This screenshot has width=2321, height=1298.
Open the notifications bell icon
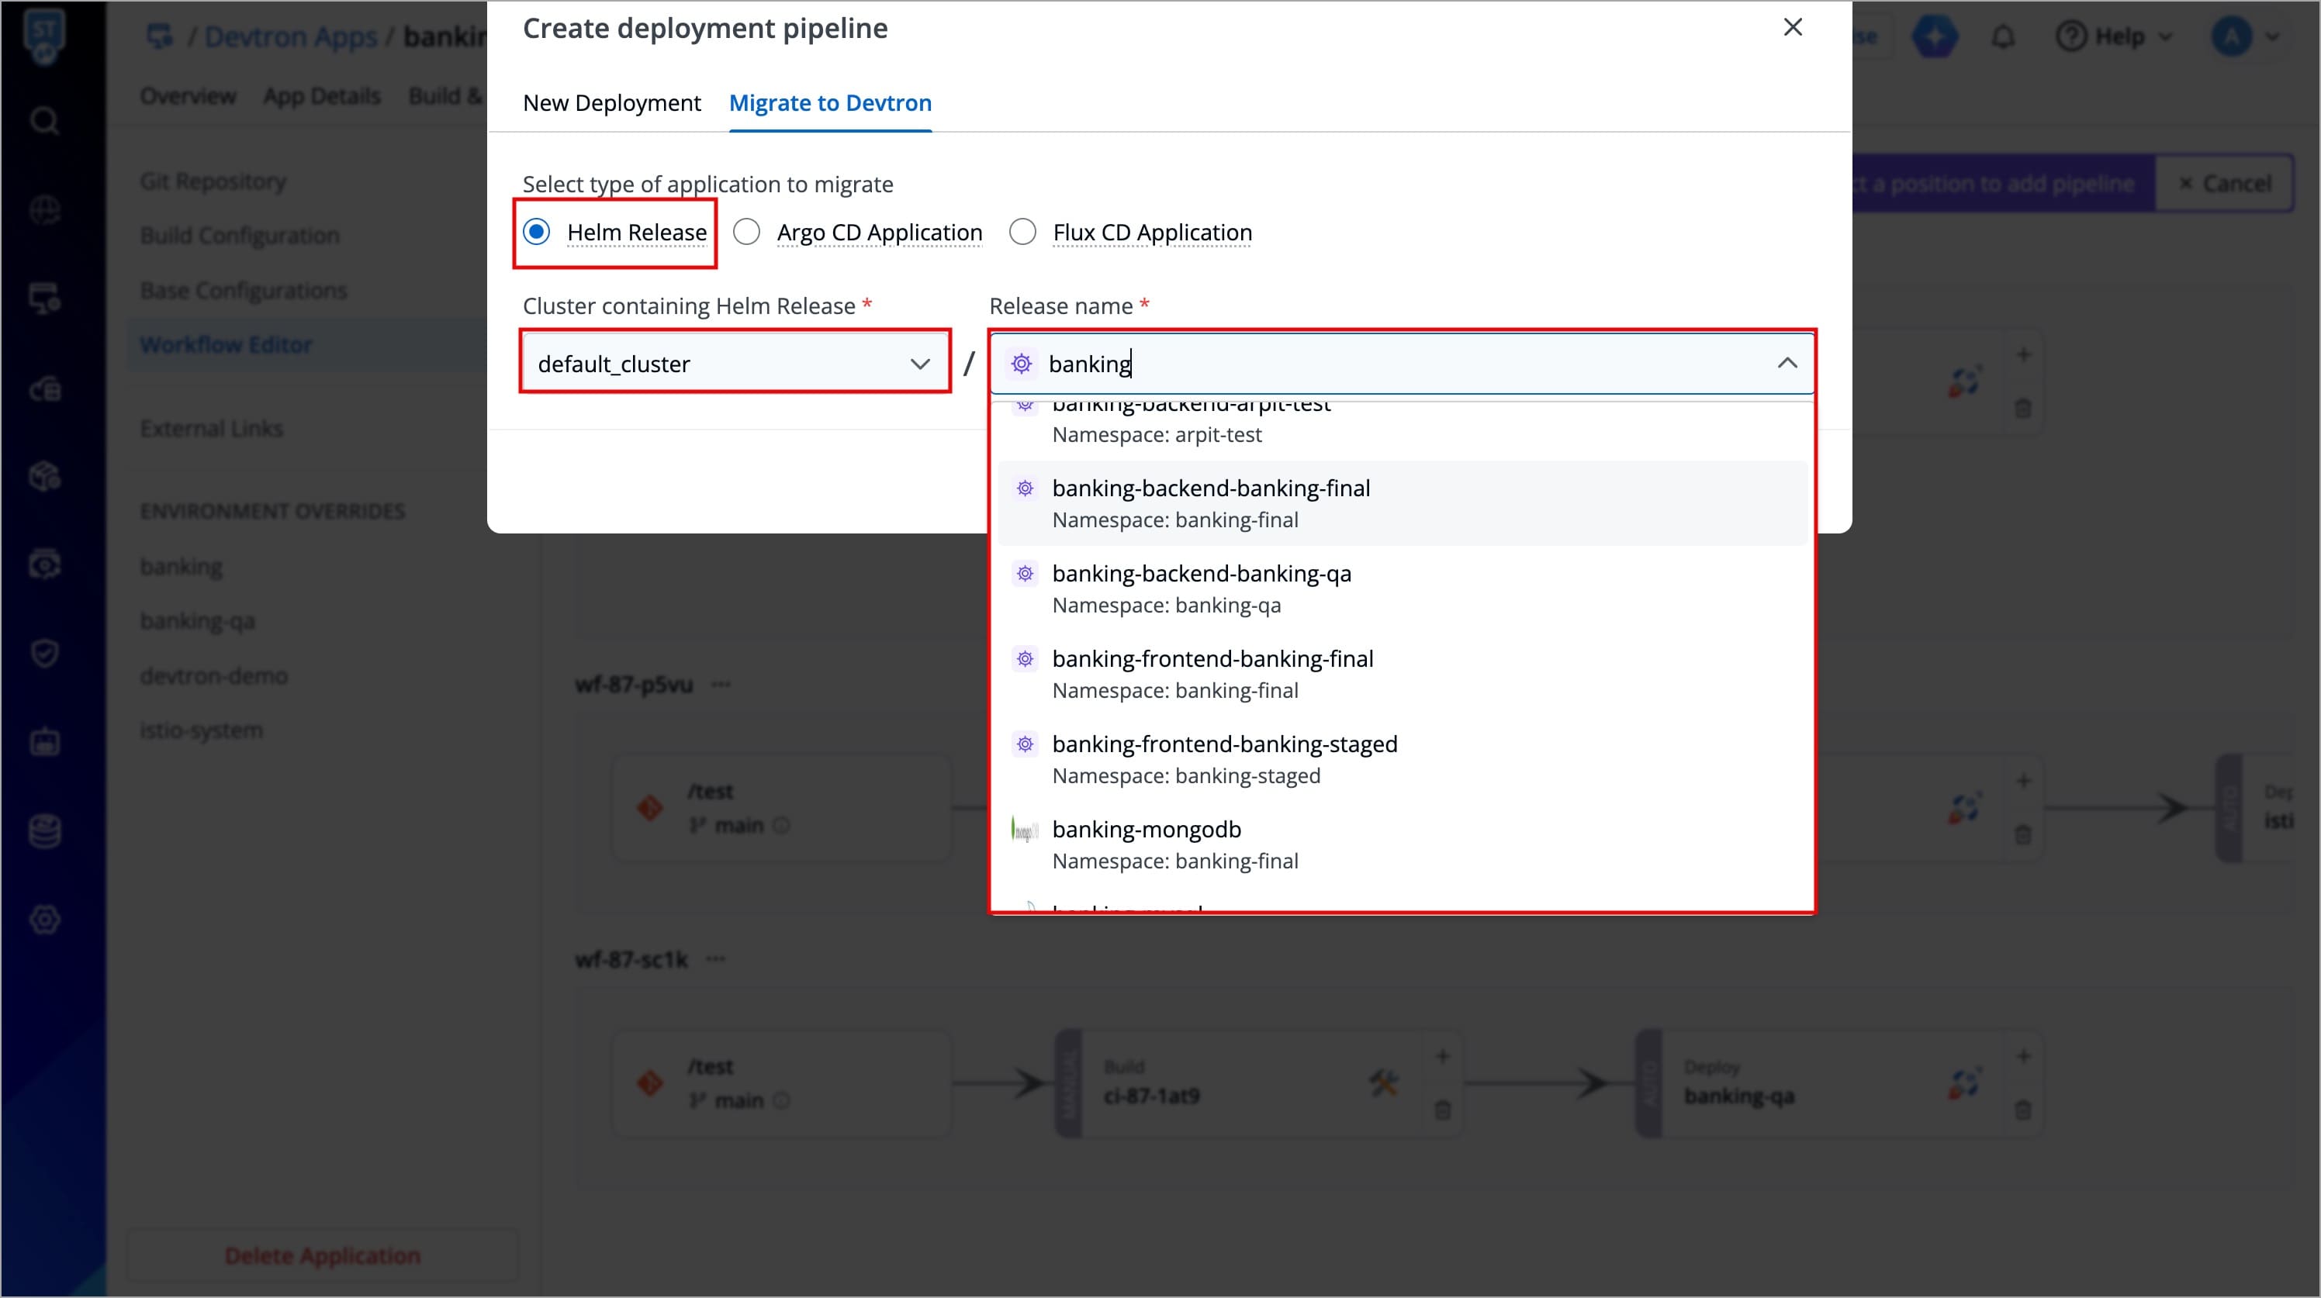[x=2003, y=37]
